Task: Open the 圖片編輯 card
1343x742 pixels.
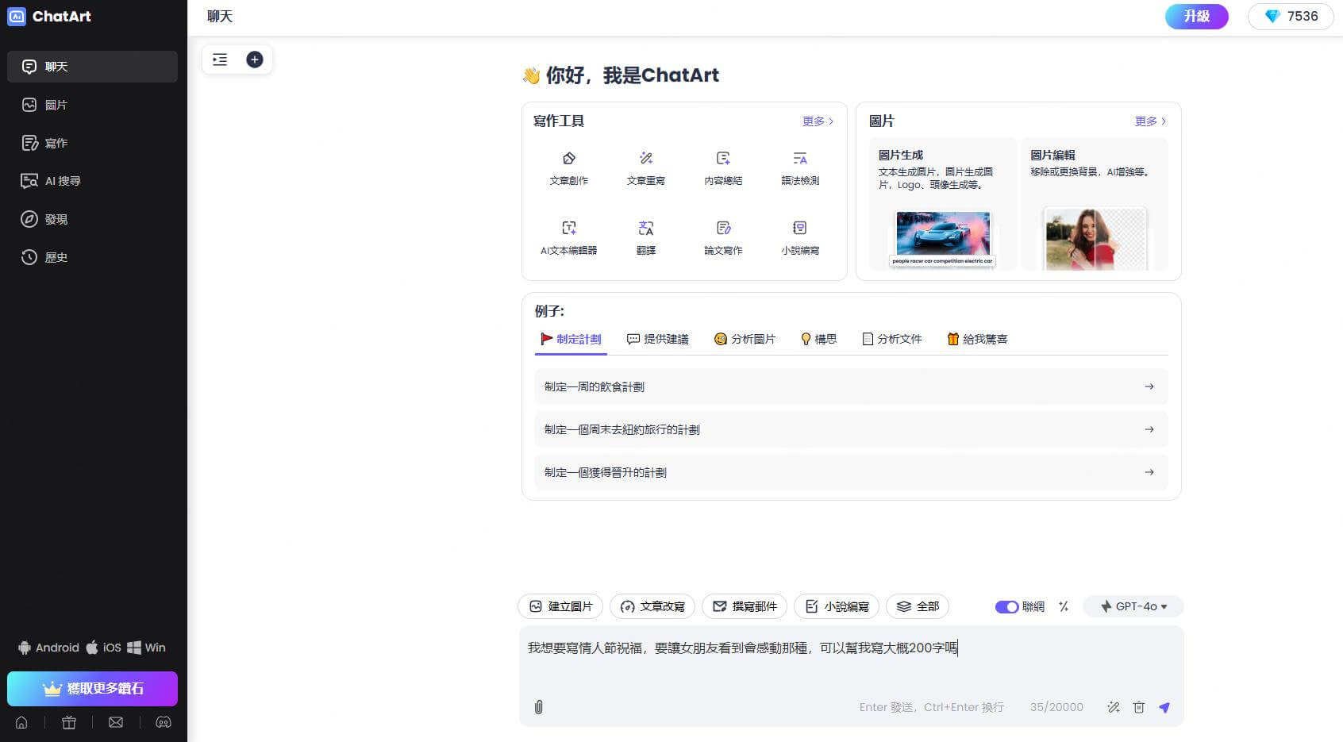Action: (1095, 204)
